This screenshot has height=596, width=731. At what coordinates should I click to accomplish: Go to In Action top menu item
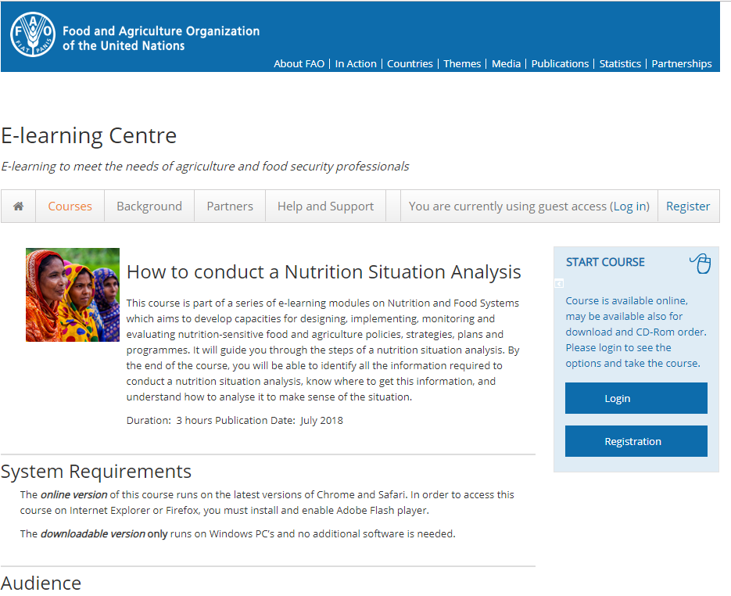(356, 64)
